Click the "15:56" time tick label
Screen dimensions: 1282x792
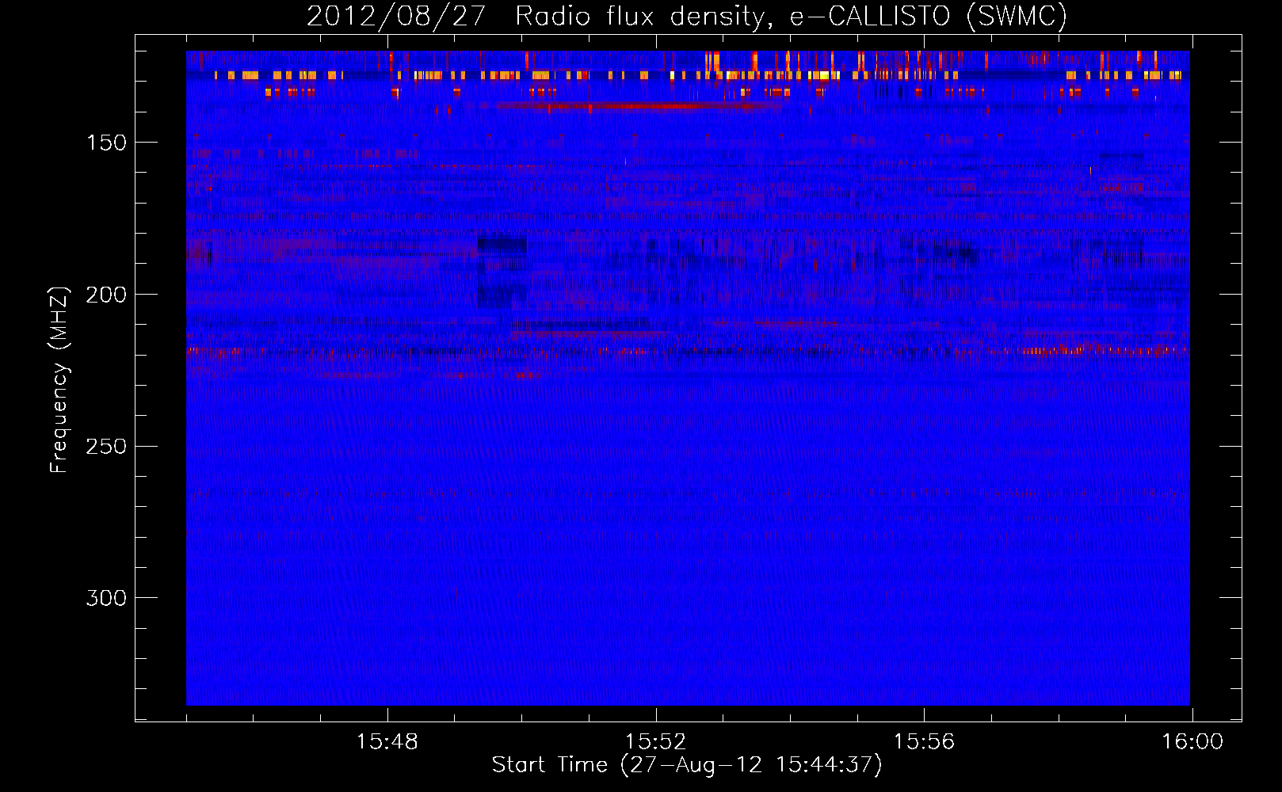(x=924, y=742)
